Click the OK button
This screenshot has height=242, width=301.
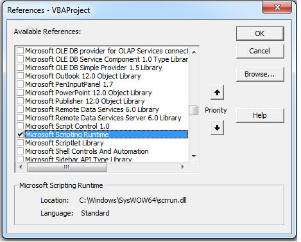(260, 33)
